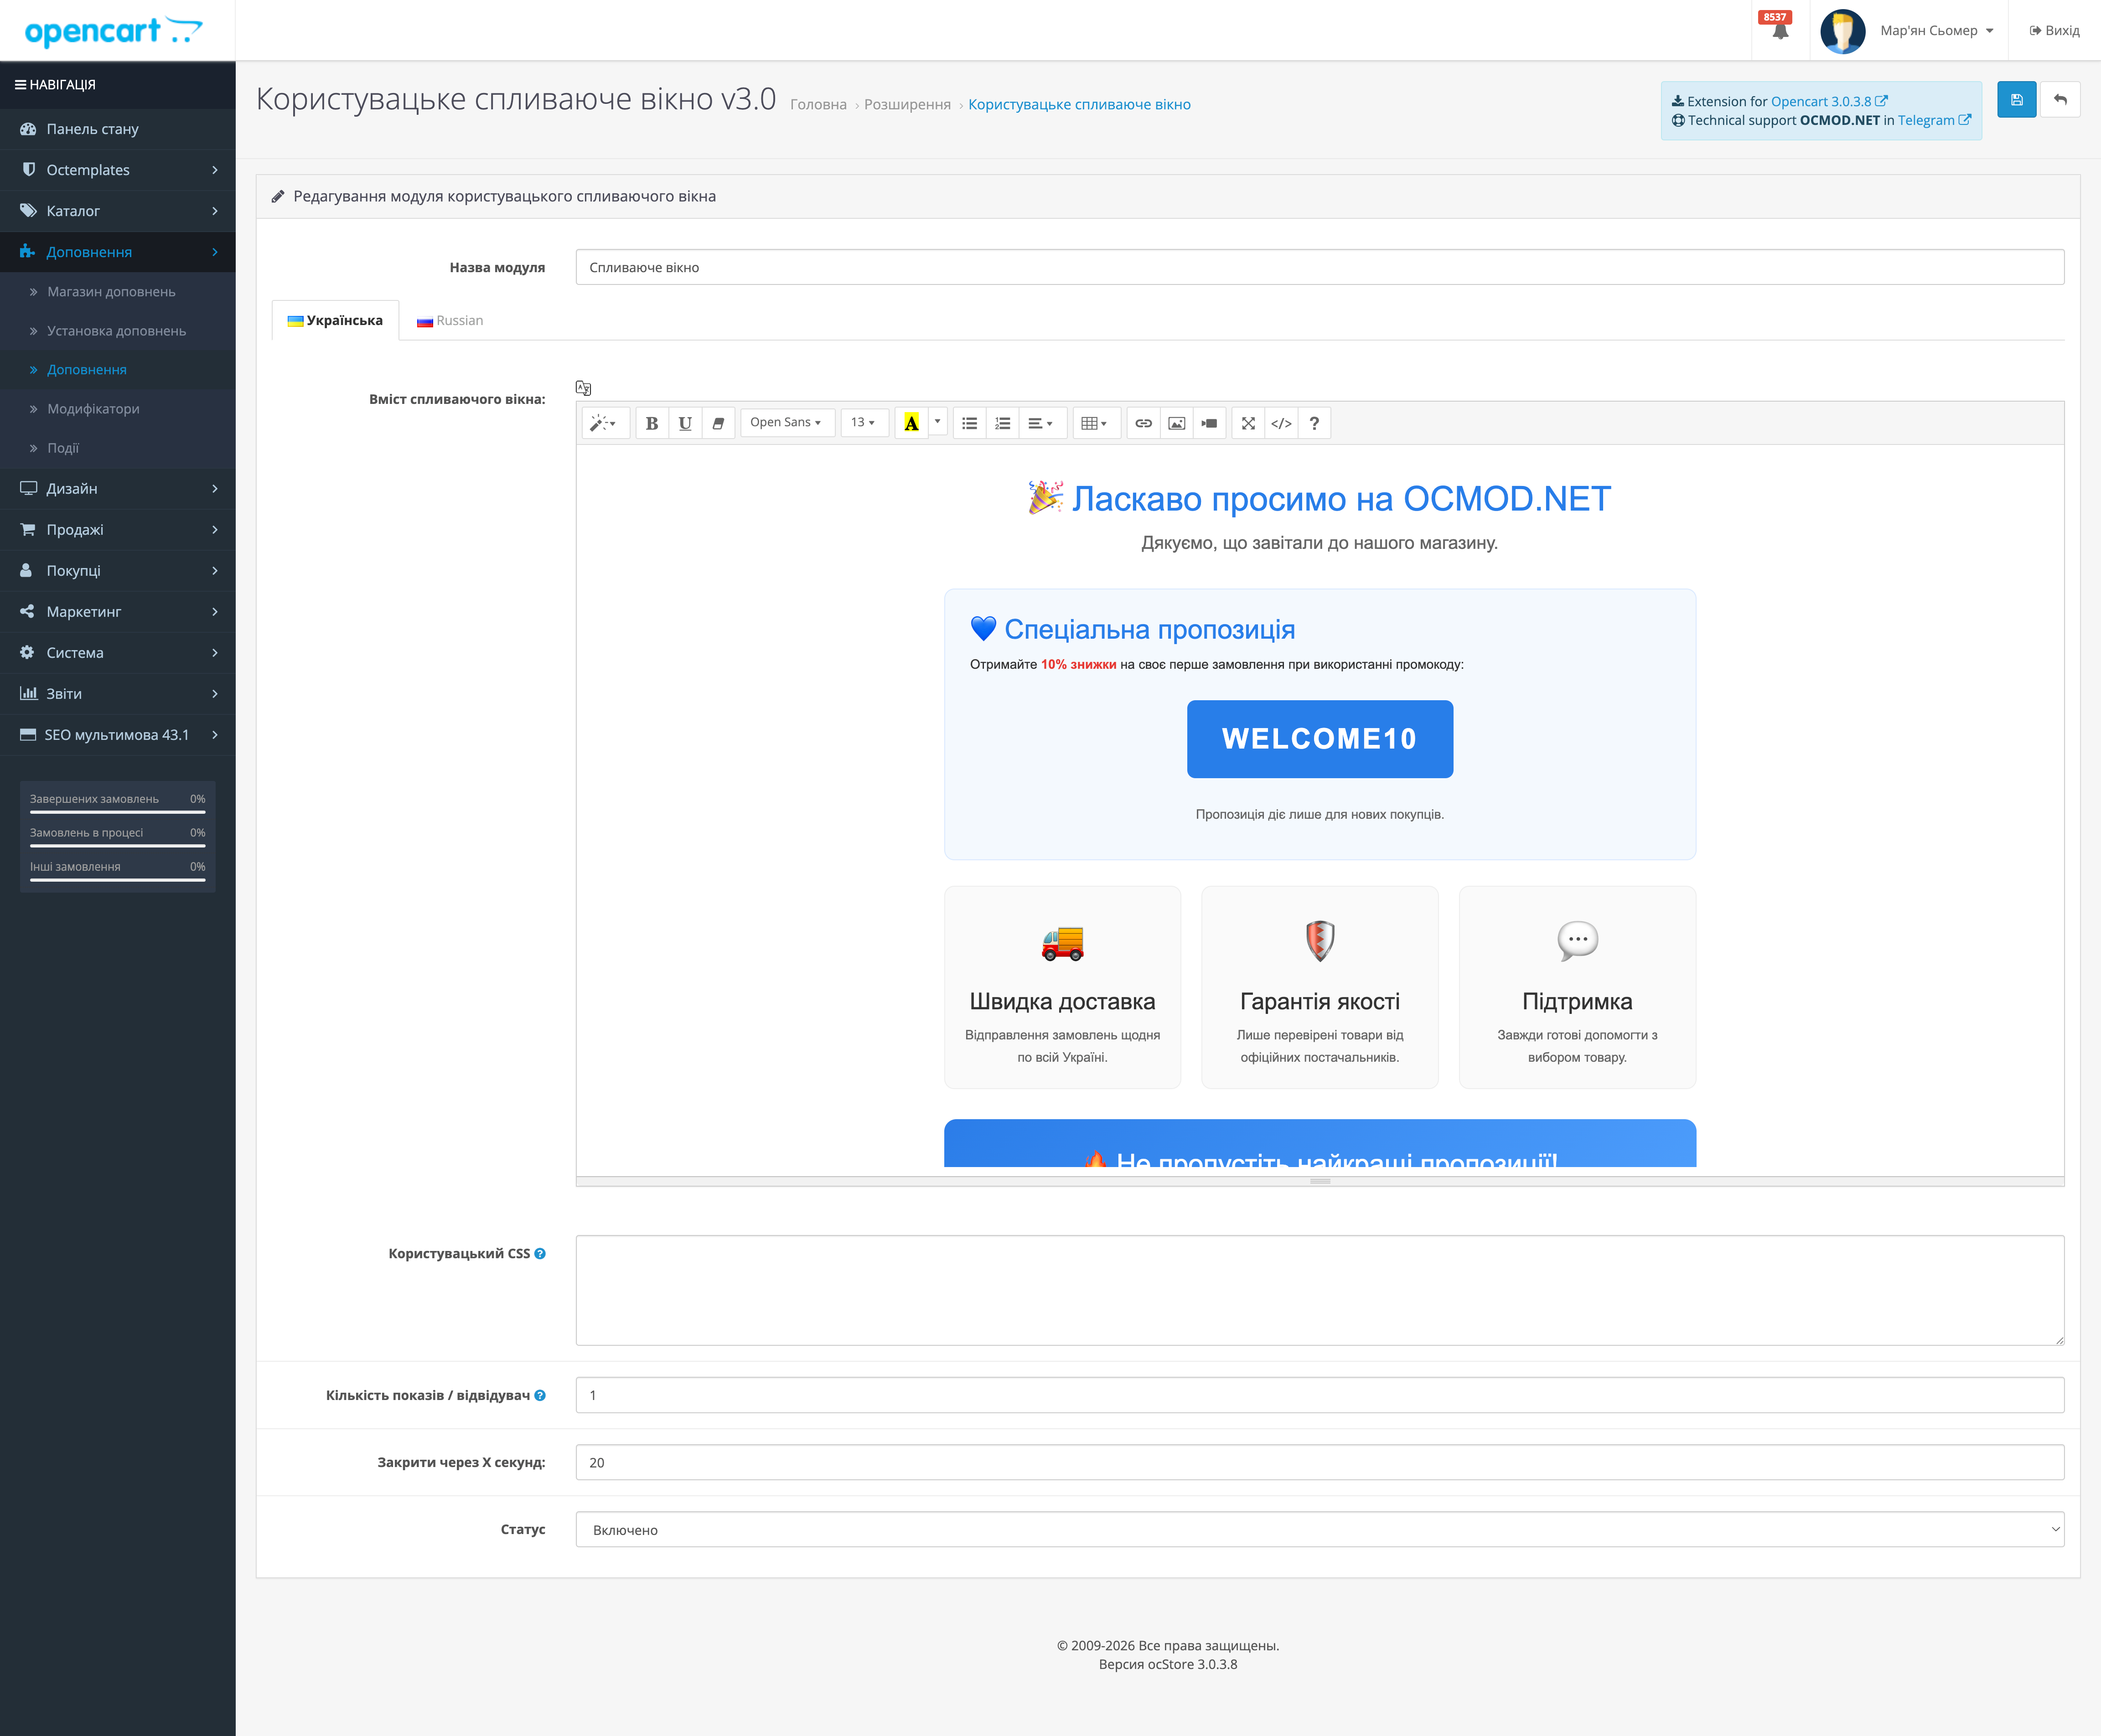This screenshot has height=1736, width=2101.
Task: Click the Кількість показів help icon
Action: (x=540, y=1395)
